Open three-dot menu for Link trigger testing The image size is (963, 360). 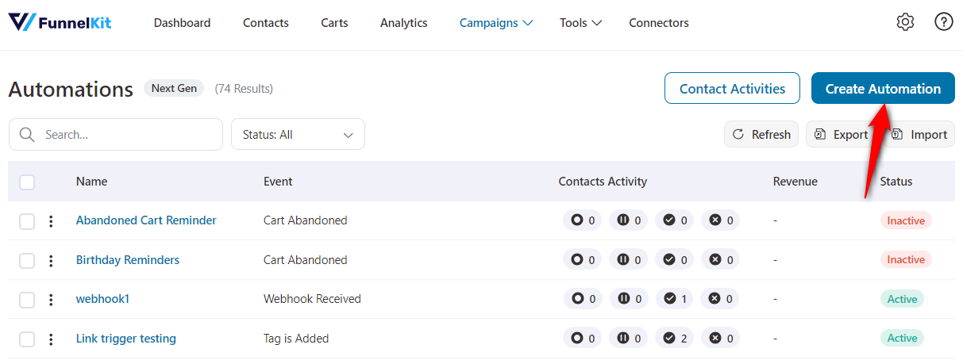(51, 339)
